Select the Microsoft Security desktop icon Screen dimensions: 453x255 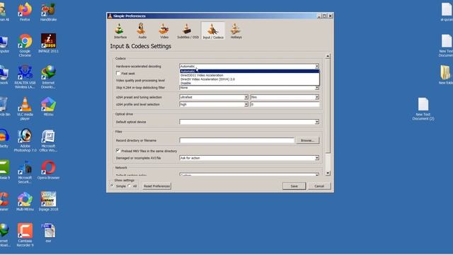(x=25, y=172)
